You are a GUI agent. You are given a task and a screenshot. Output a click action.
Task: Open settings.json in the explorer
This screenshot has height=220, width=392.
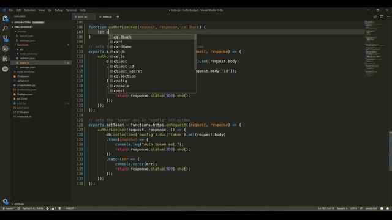tap(41, 40)
